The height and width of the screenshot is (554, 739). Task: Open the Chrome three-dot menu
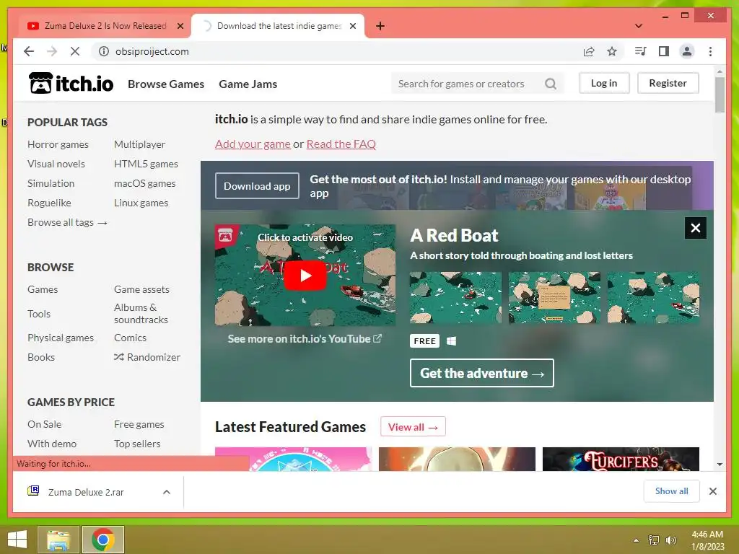pyautogui.click(x=710, y=51)
